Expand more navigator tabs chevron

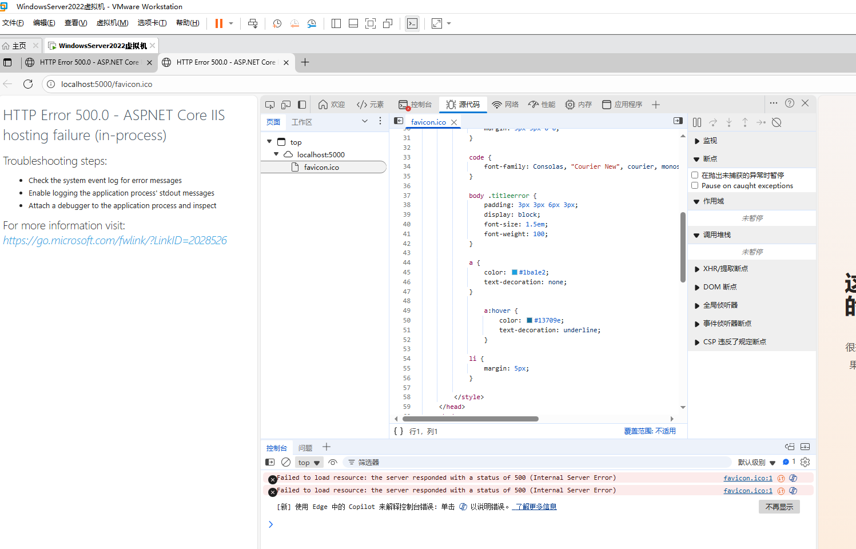pos(365,121)
